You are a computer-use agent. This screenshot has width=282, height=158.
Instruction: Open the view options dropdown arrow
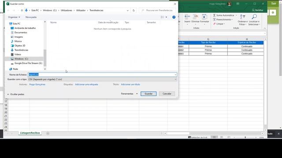pyautogui.click(x=166, y=17)
